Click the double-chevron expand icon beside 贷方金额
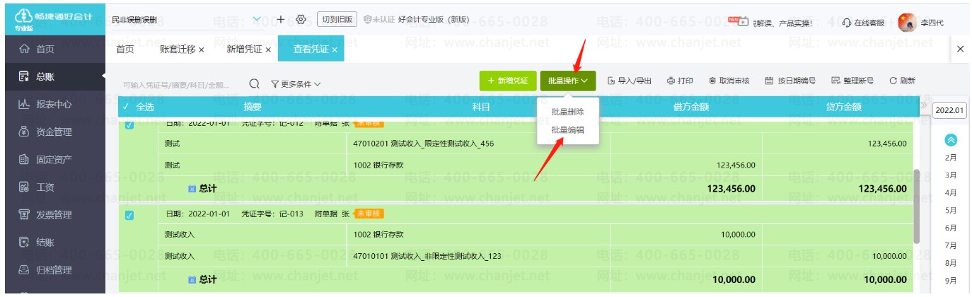972x297 pixels. [x=923, y=106]
